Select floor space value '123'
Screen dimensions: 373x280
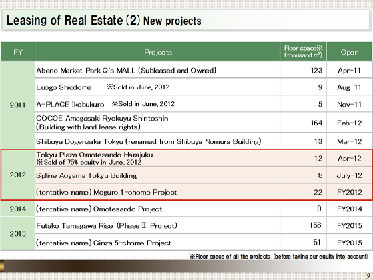[x=316, y=71]
